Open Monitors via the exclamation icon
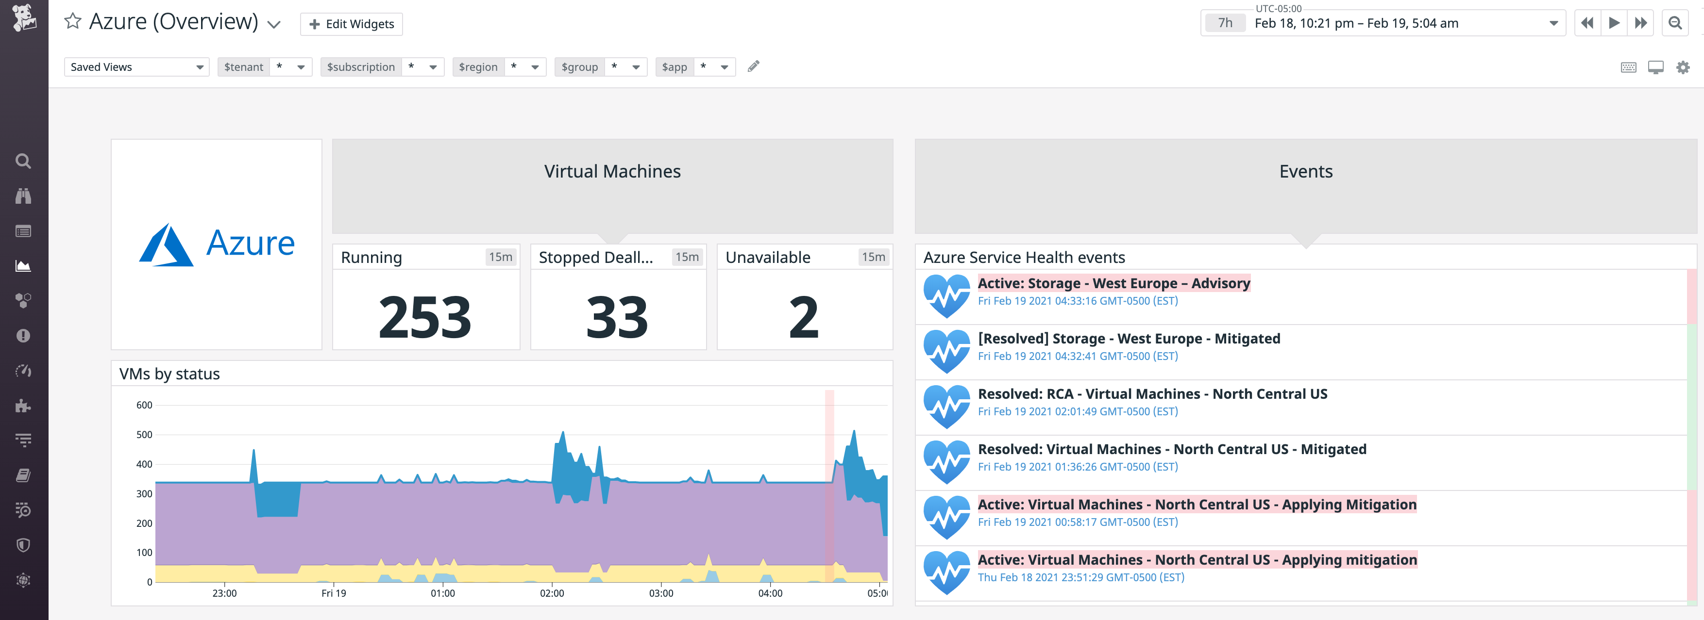Image resolution: width=1704 pixels, height=620 pixels. click(x=24, y=336)
